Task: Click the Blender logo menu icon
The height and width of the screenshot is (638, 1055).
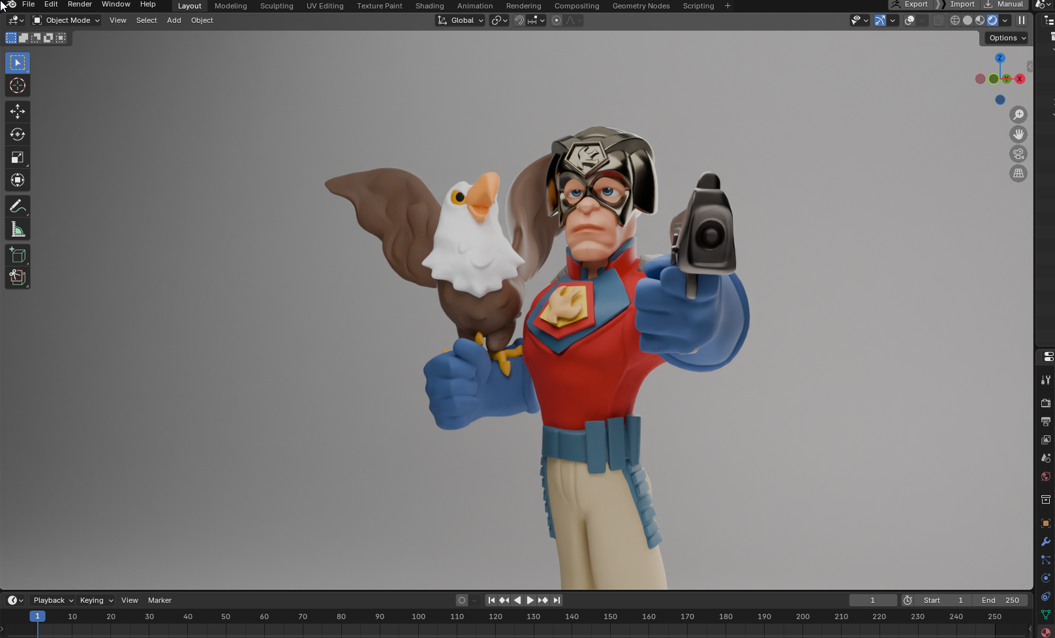Action: point(11,5)
